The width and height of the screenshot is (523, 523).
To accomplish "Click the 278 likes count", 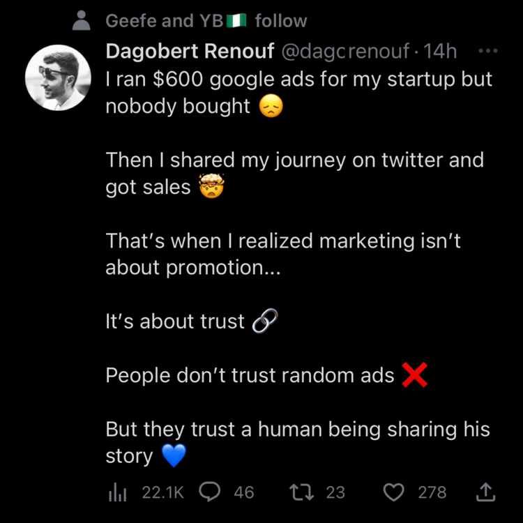I will (432, 492).
